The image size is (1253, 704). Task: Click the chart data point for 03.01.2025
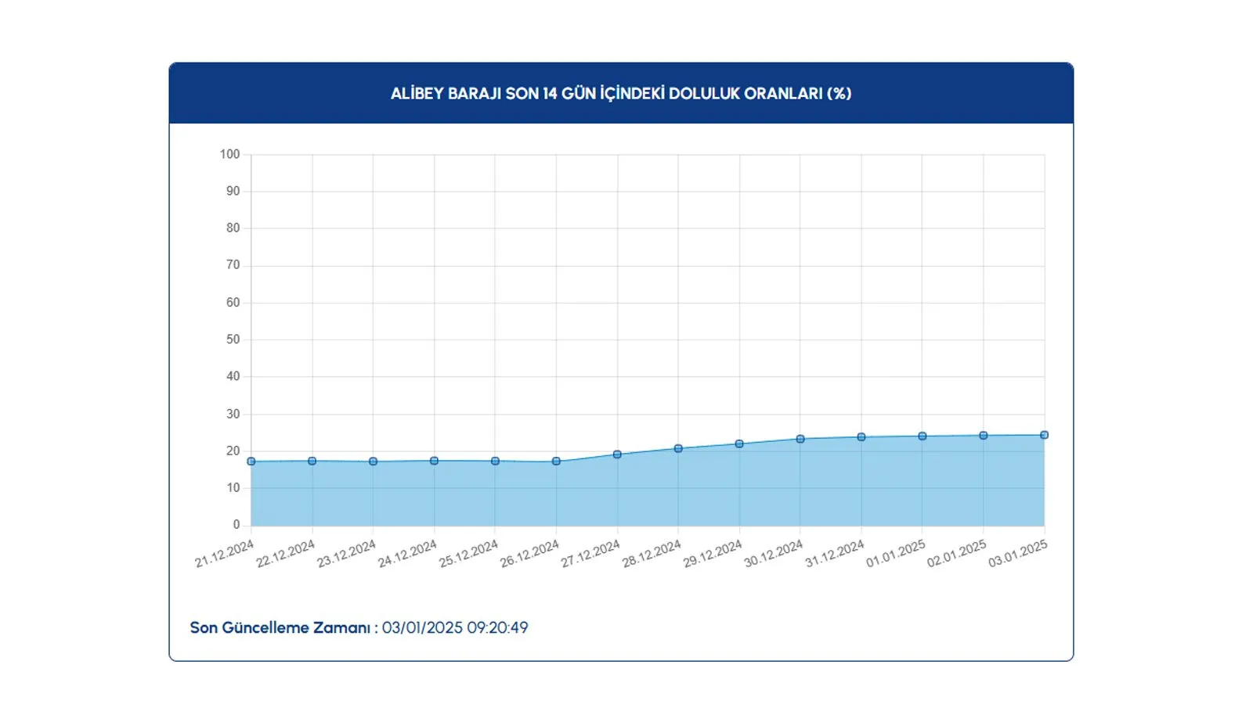tap(1045, 435)
